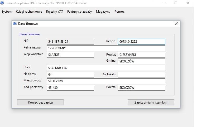Click the Kod pocztowy field
Image resolution: width=216 pixels, height=127 pixels.
(x=70, y=88)
